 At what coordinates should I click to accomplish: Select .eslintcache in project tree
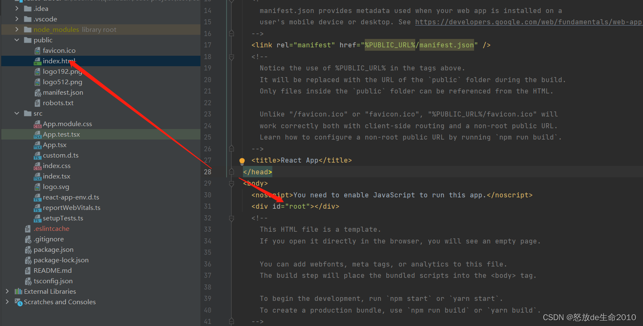click(x=51, y=228)
